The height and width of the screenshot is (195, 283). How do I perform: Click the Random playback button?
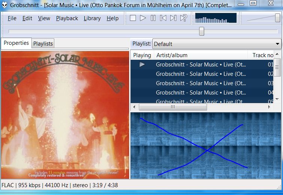183,18
